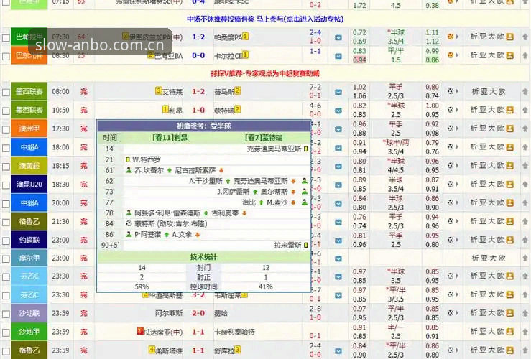Select the 澳洲甲 17:30 row checkbox

coord(6,129)
